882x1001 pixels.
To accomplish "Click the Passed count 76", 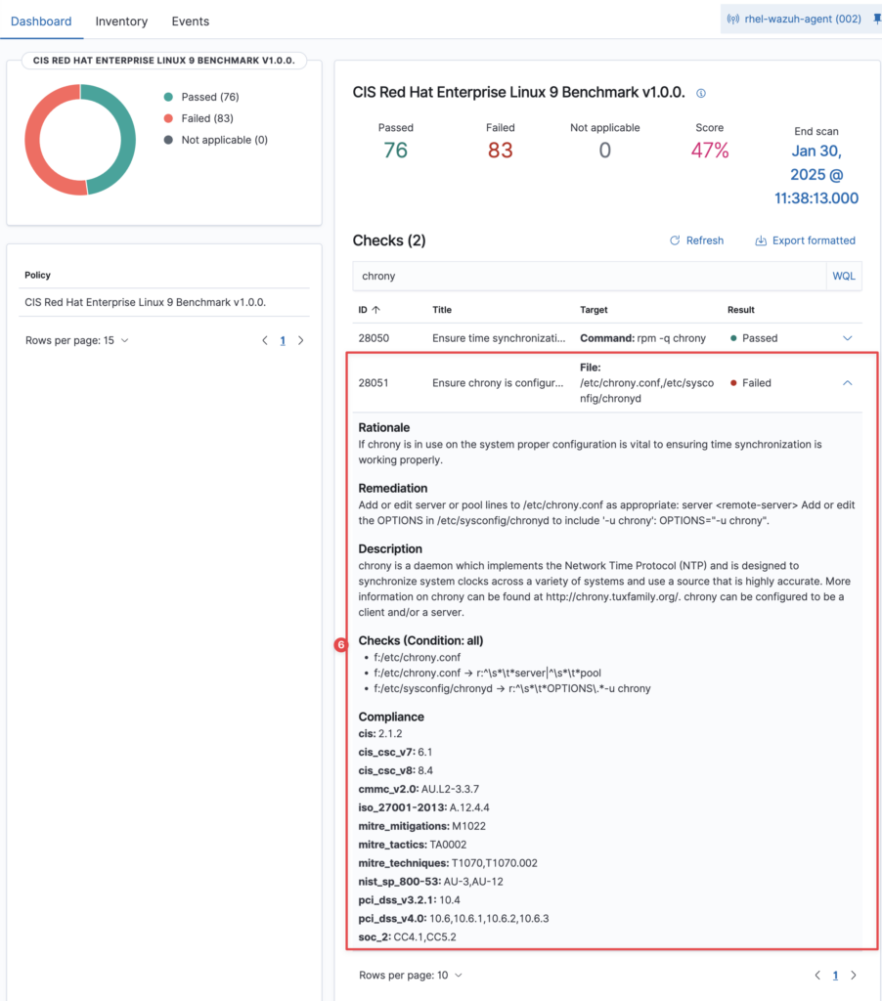I will [x=395, y=150].
